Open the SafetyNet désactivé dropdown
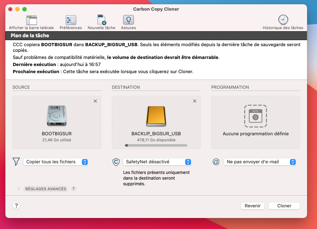317x229 pixels. [157, 162]
